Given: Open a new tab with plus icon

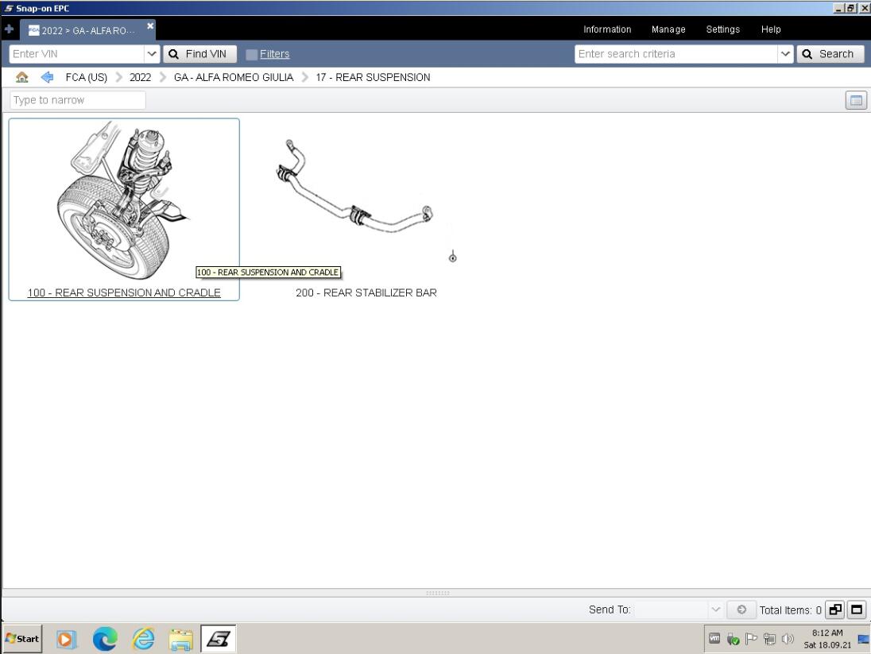Looking at the screenshot, I should [9, 29].
